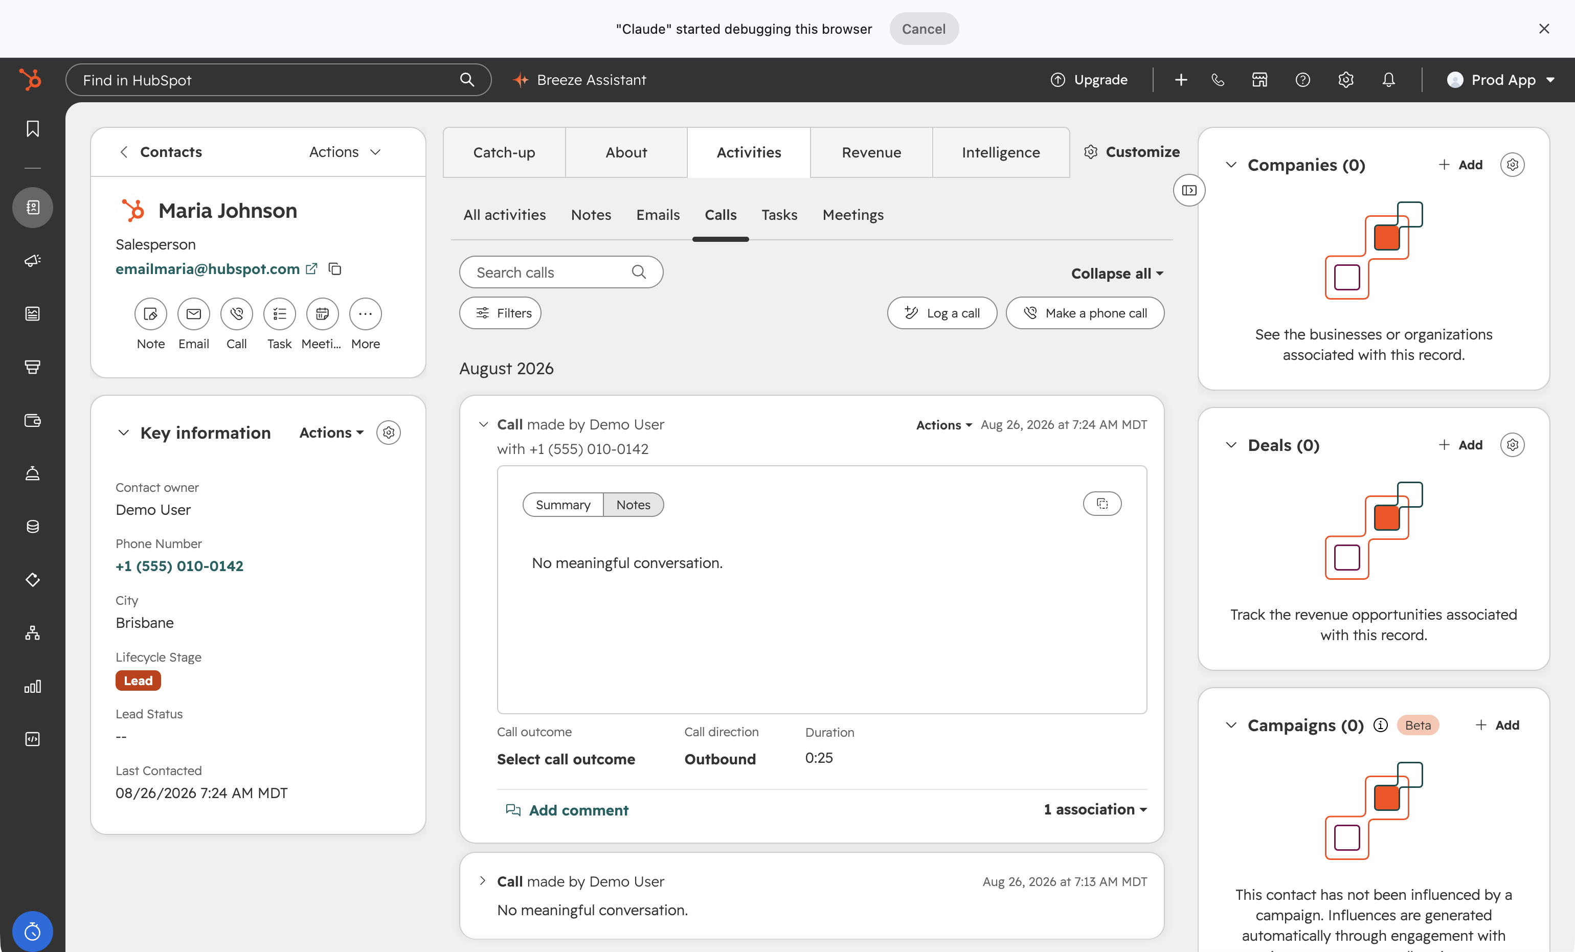
Task: Open Actions dropdown on 7:24 AM call
Action: tap(943, 425)
